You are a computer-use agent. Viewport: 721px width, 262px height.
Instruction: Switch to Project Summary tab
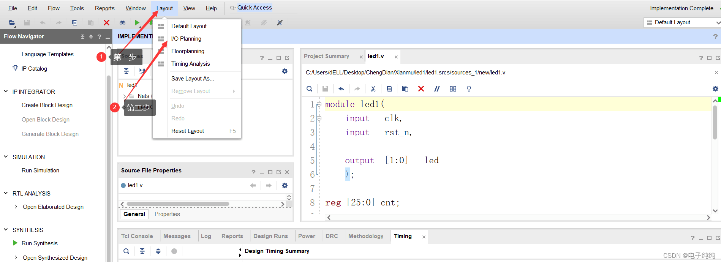pyautogui.click(x=327, y=56)
